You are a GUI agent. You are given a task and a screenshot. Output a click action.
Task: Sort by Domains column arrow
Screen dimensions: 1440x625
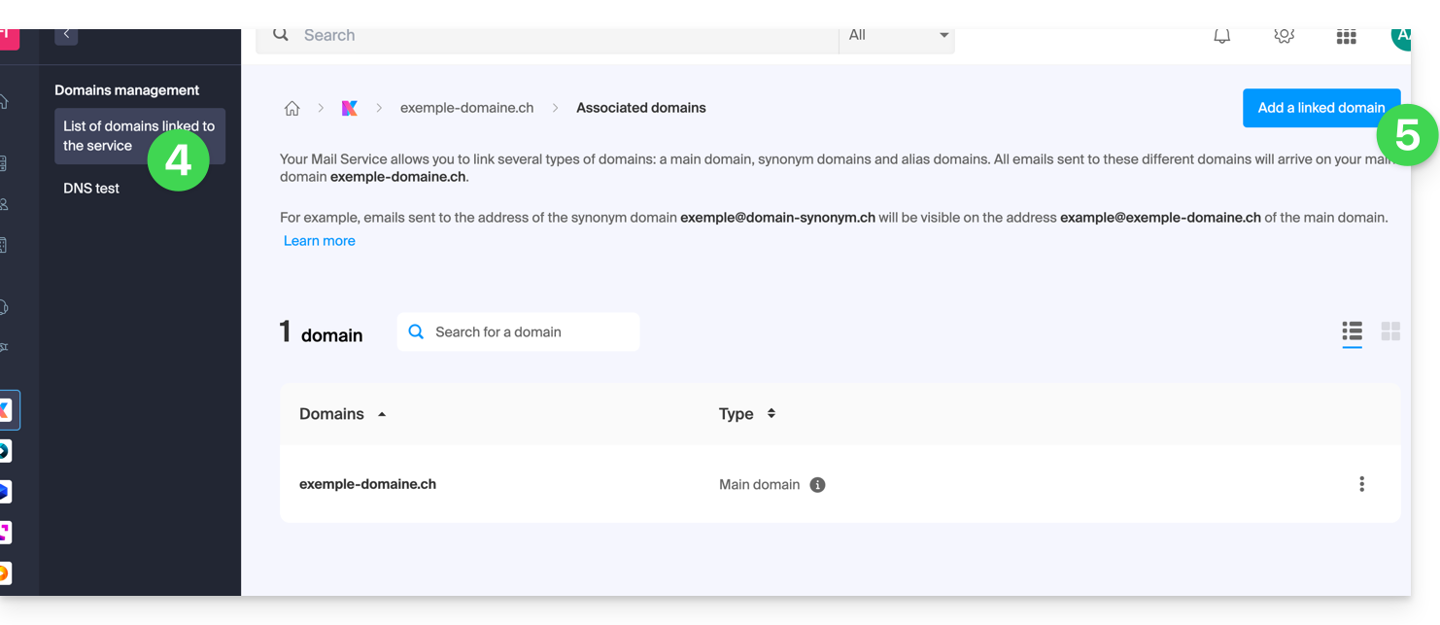point(382,414)
